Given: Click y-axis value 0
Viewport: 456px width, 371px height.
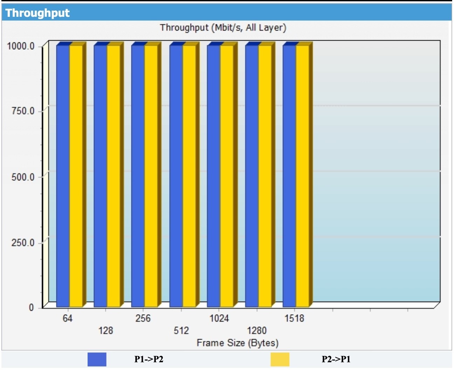Looking at the screenshot, I should click(x=31, y=307).
